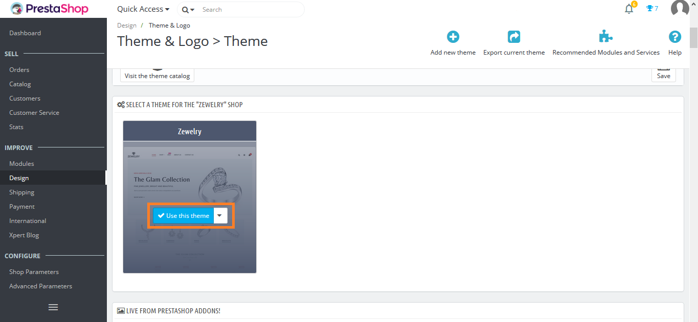Screen dimensions: 698x322
Task: Click the 'Select a theme for the Zewelry shop' heading
Action: [185, 105]
